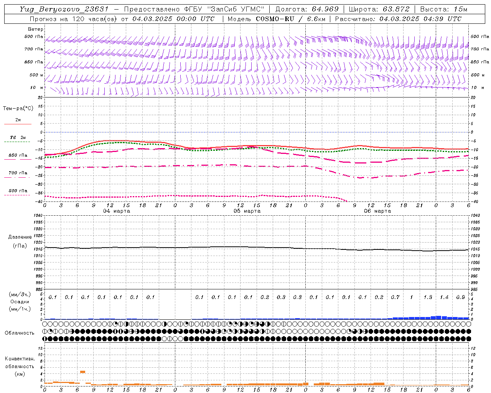Image resolution: width=491 pixels, height=393 pixels.
Task: Click the 500 гПа temperature legend entry
Action: click(18, 192)
